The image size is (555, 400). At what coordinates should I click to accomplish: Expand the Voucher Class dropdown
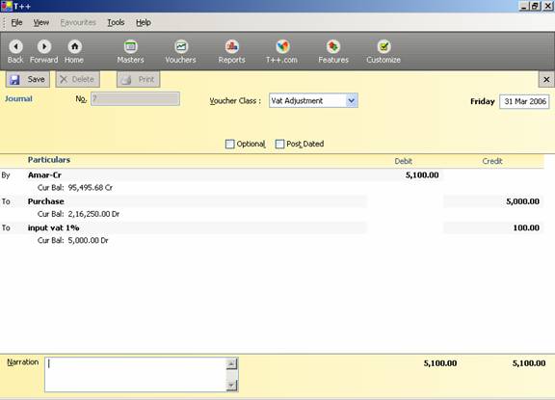[351, 101]
